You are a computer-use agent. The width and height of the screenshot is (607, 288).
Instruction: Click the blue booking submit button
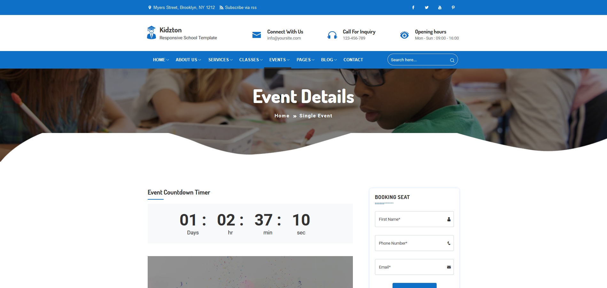point(414,285)
